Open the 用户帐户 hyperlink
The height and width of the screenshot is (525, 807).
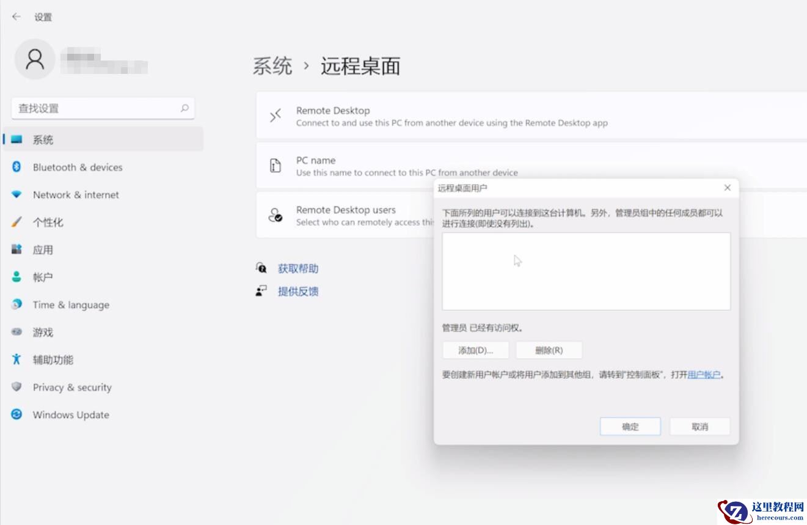tap(704, 375)
